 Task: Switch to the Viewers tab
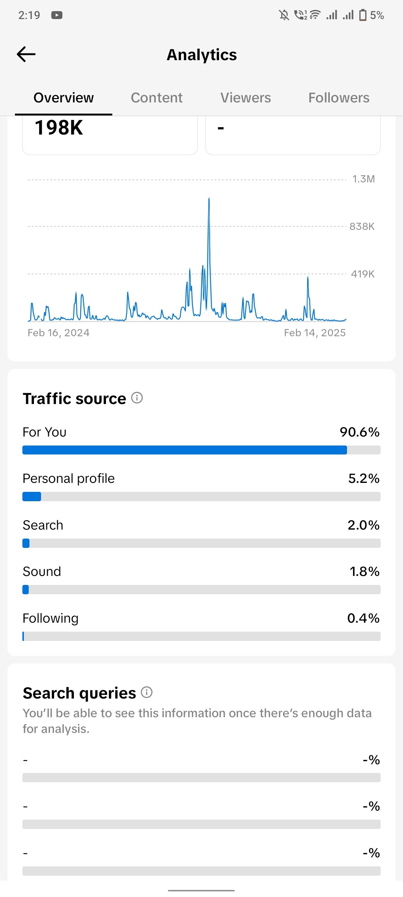(x=246, y=98)
